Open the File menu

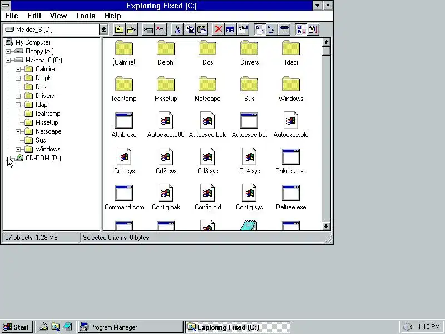[11, 16]
